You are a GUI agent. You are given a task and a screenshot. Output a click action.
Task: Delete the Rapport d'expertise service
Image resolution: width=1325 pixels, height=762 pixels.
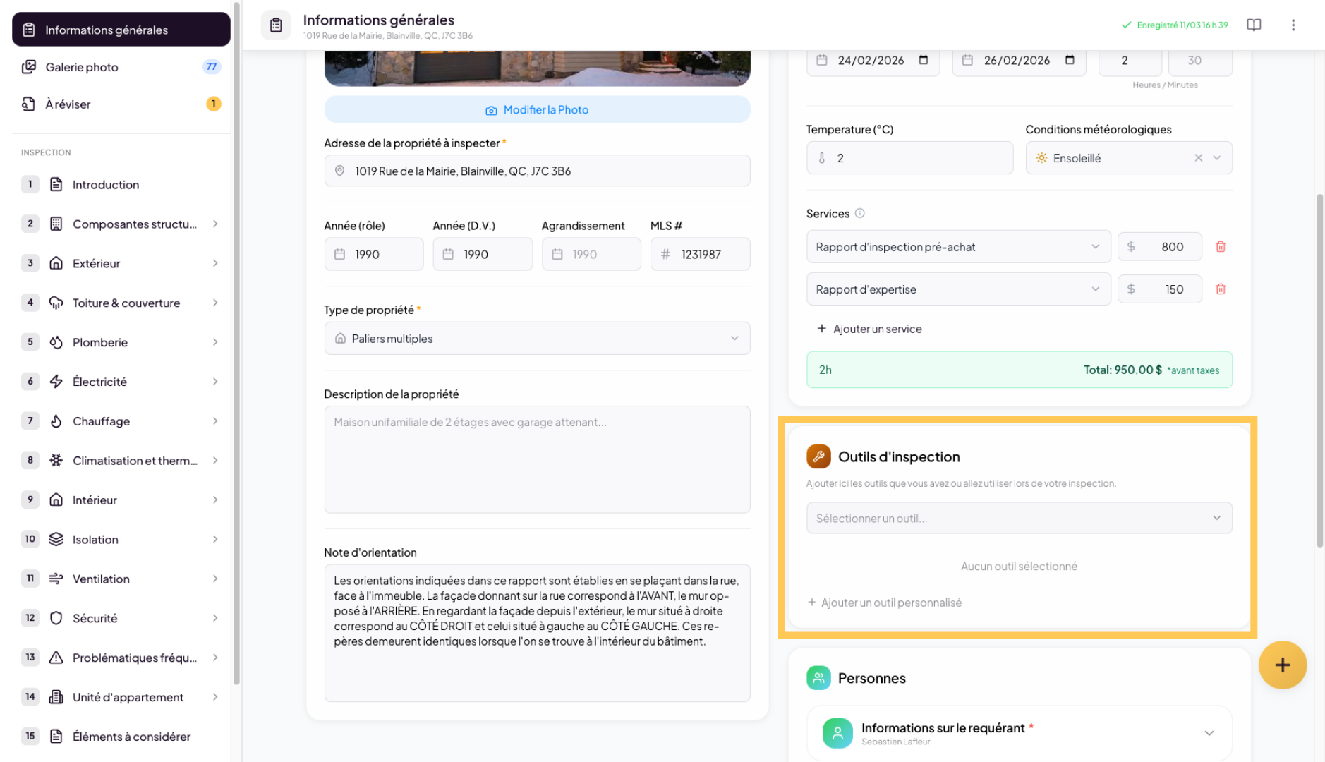1221,289
